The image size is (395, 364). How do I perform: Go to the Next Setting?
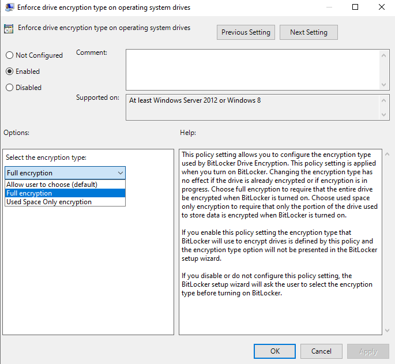click(309, 32)
